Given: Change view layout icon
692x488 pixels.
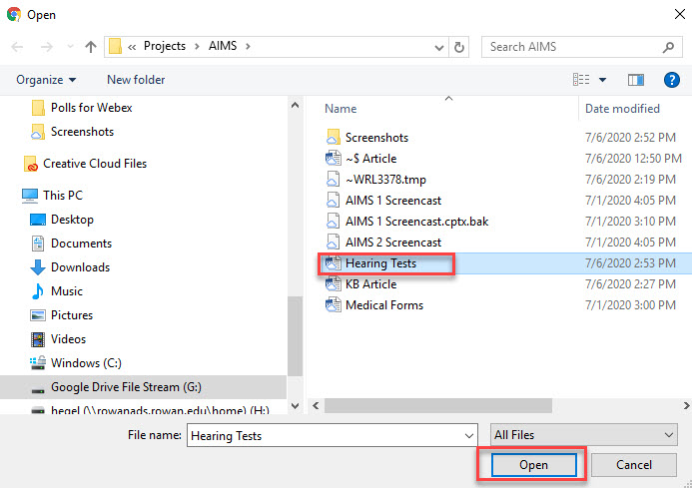Looking at the screenshot, I should pyautogui.click(x=581, y=80).
